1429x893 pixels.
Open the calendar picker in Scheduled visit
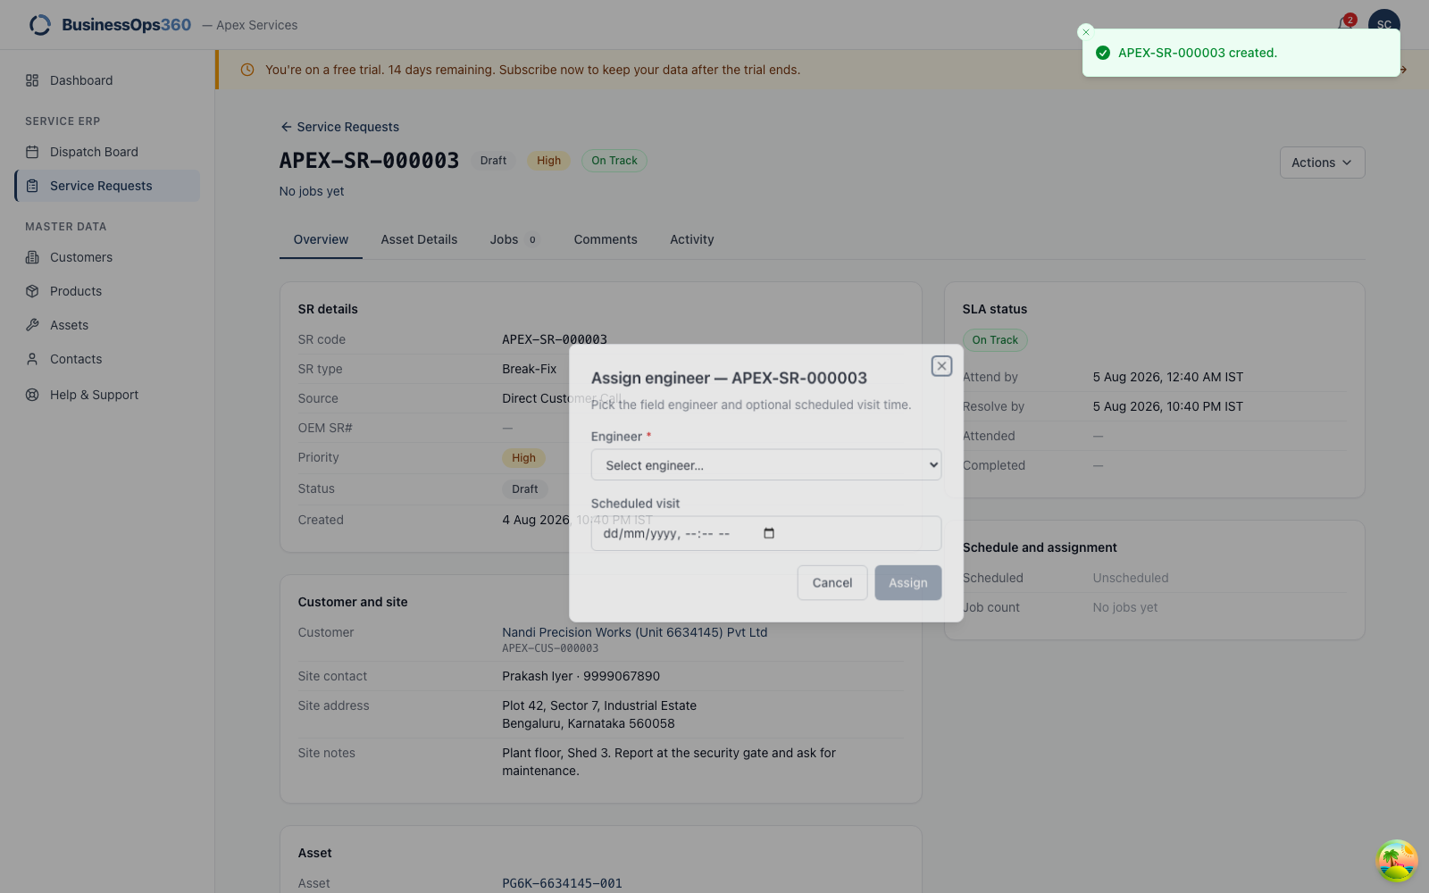(769, 533)
